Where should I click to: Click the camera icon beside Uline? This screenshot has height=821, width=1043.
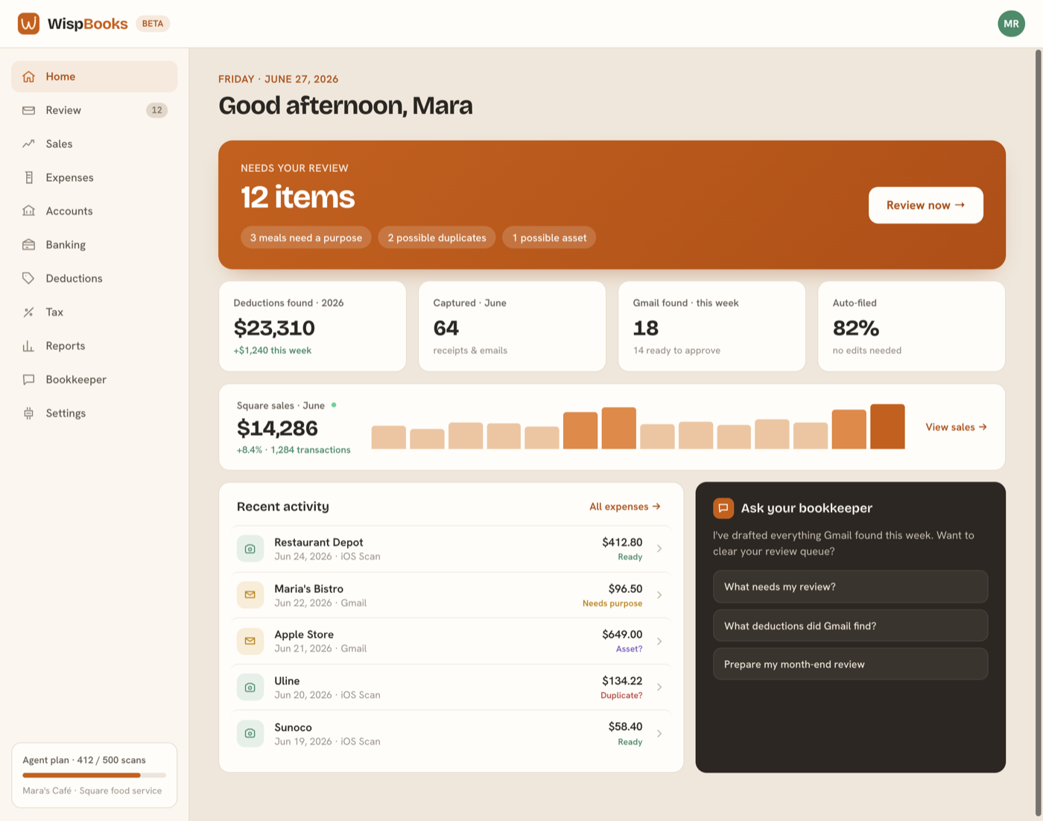[x=250, y=688]
